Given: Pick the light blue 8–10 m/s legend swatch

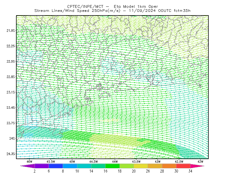Looking at the screenshot, I should [70, 166].
